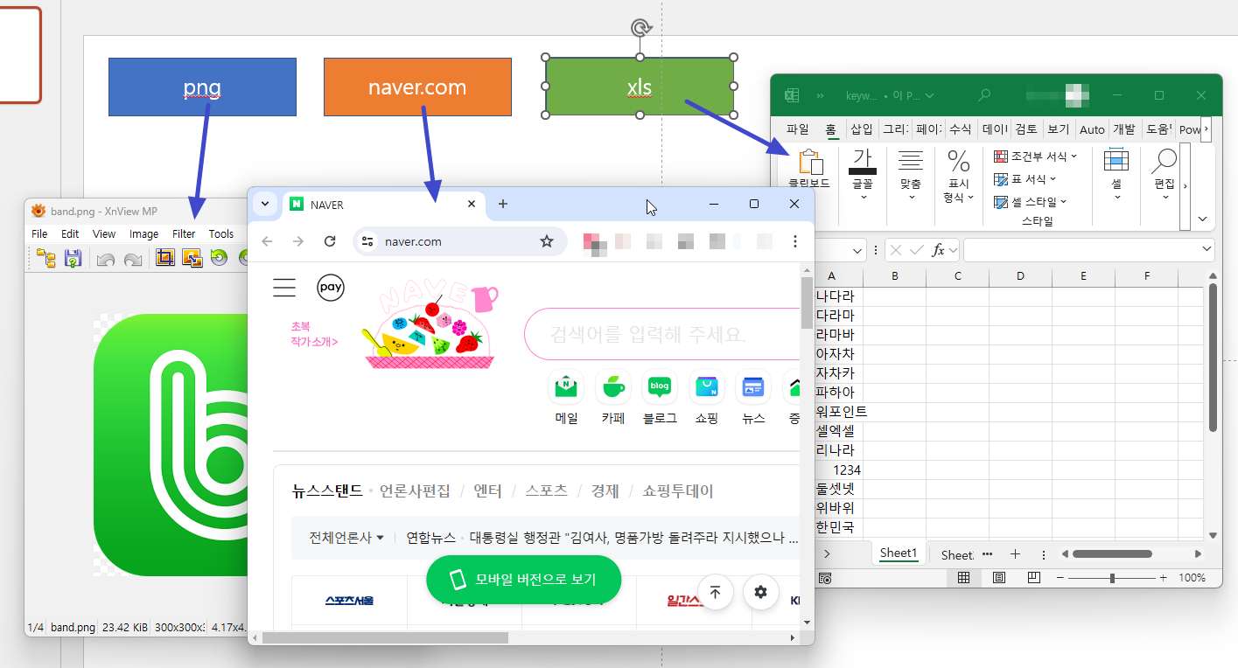Adjust the Excel zoom slider handle
Screen dimensions: 1238x668
pos(1112,578)
